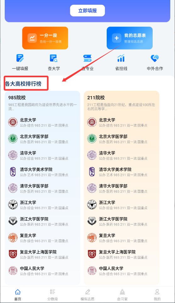Click the 211院校 card heading

[x=96, y=98]
